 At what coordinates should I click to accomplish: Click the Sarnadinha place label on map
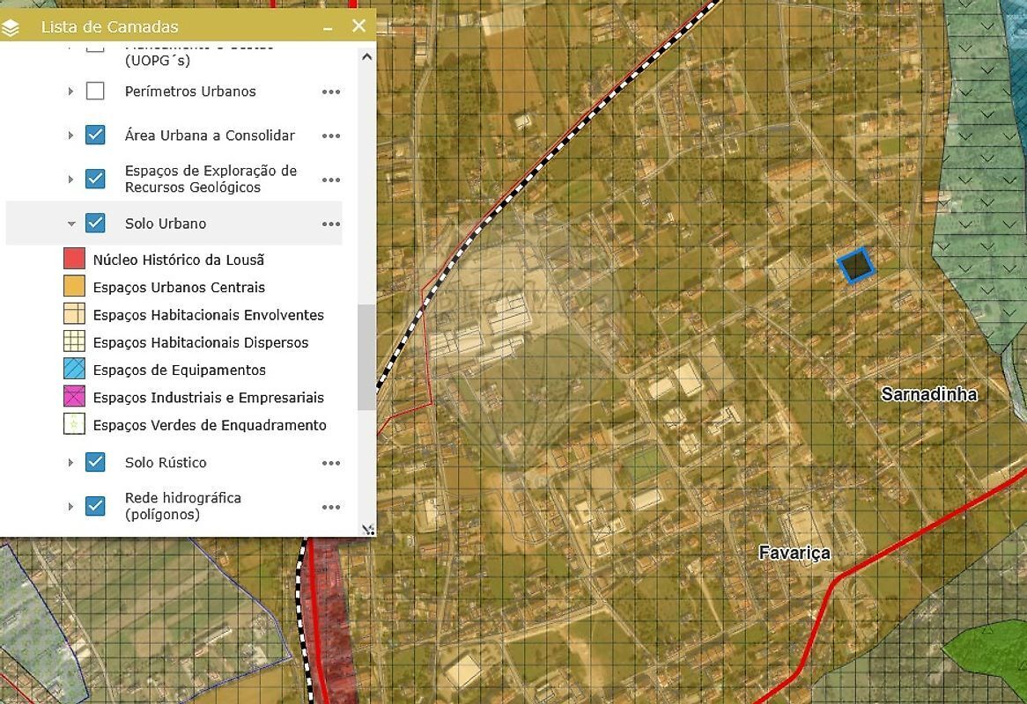click(x=929, y=394)
